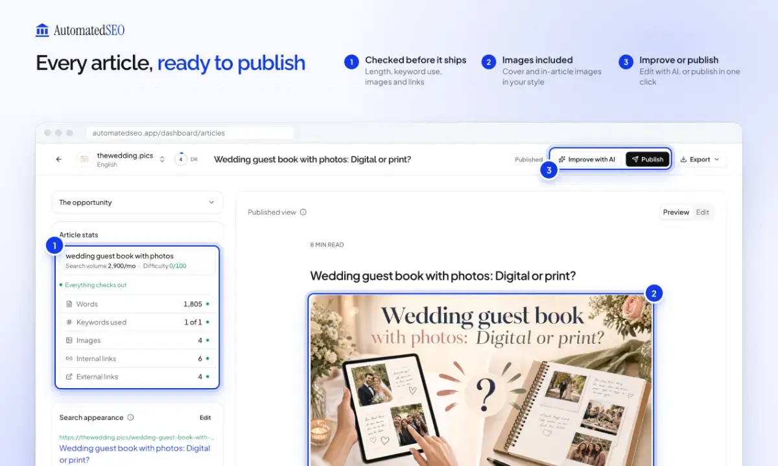Image resolution: width=778 pixels, height=466 pixels.
Task: Click Improve with AI button
Action: click(x=587, y=160)
